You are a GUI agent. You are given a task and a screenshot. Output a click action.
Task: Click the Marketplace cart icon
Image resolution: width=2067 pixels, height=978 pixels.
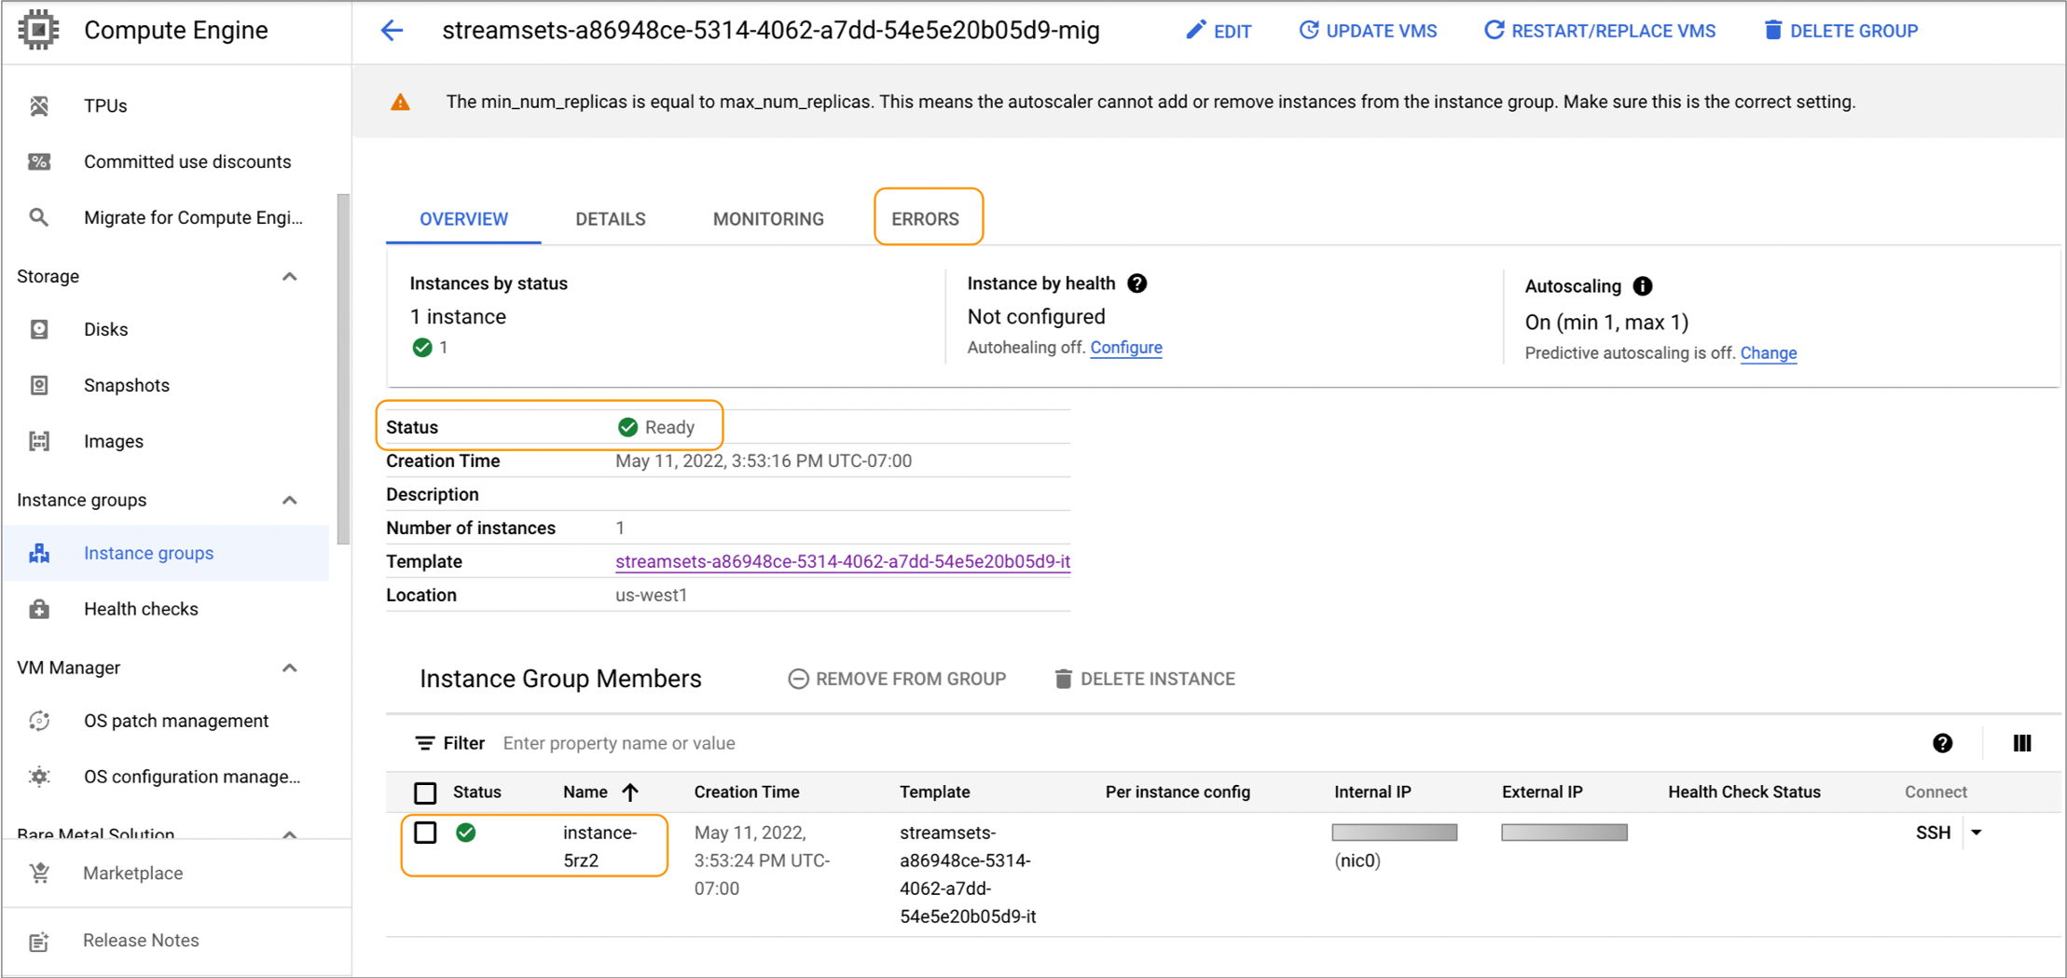click(39, 874)
